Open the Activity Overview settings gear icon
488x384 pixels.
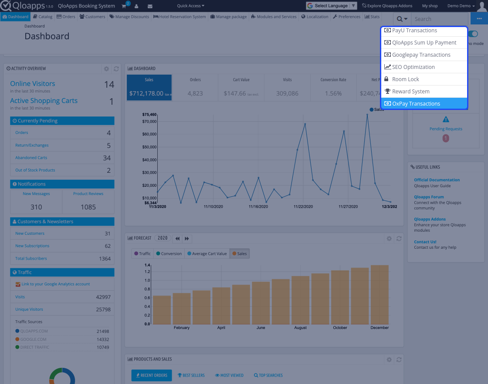[x=106, y=69]
